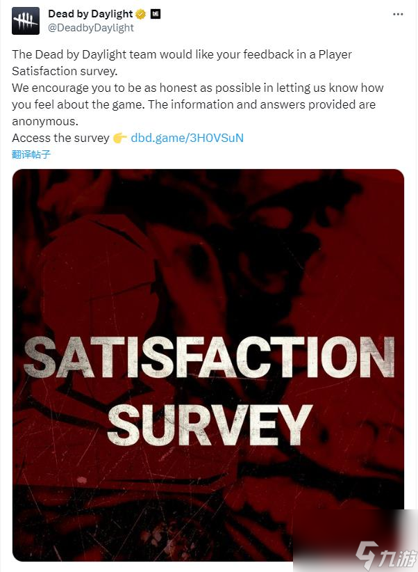Click 翻译帖子 to translate the post
The height and width of the screenshot is (572, 418).
pyautogui.click(x=31, y=154)
